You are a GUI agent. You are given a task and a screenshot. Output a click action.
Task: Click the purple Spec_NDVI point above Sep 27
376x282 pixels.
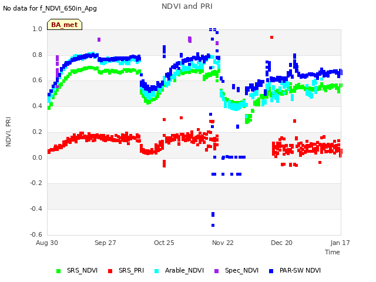(99, 39)
